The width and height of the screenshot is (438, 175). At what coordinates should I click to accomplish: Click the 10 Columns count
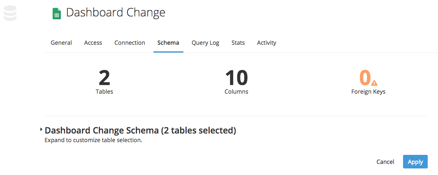(236, 78)
